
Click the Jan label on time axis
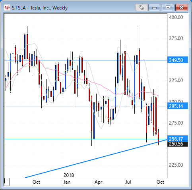(67, 182)
